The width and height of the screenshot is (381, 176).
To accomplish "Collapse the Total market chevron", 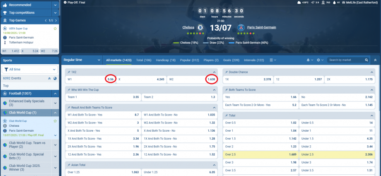I will (x=372, y=116).
